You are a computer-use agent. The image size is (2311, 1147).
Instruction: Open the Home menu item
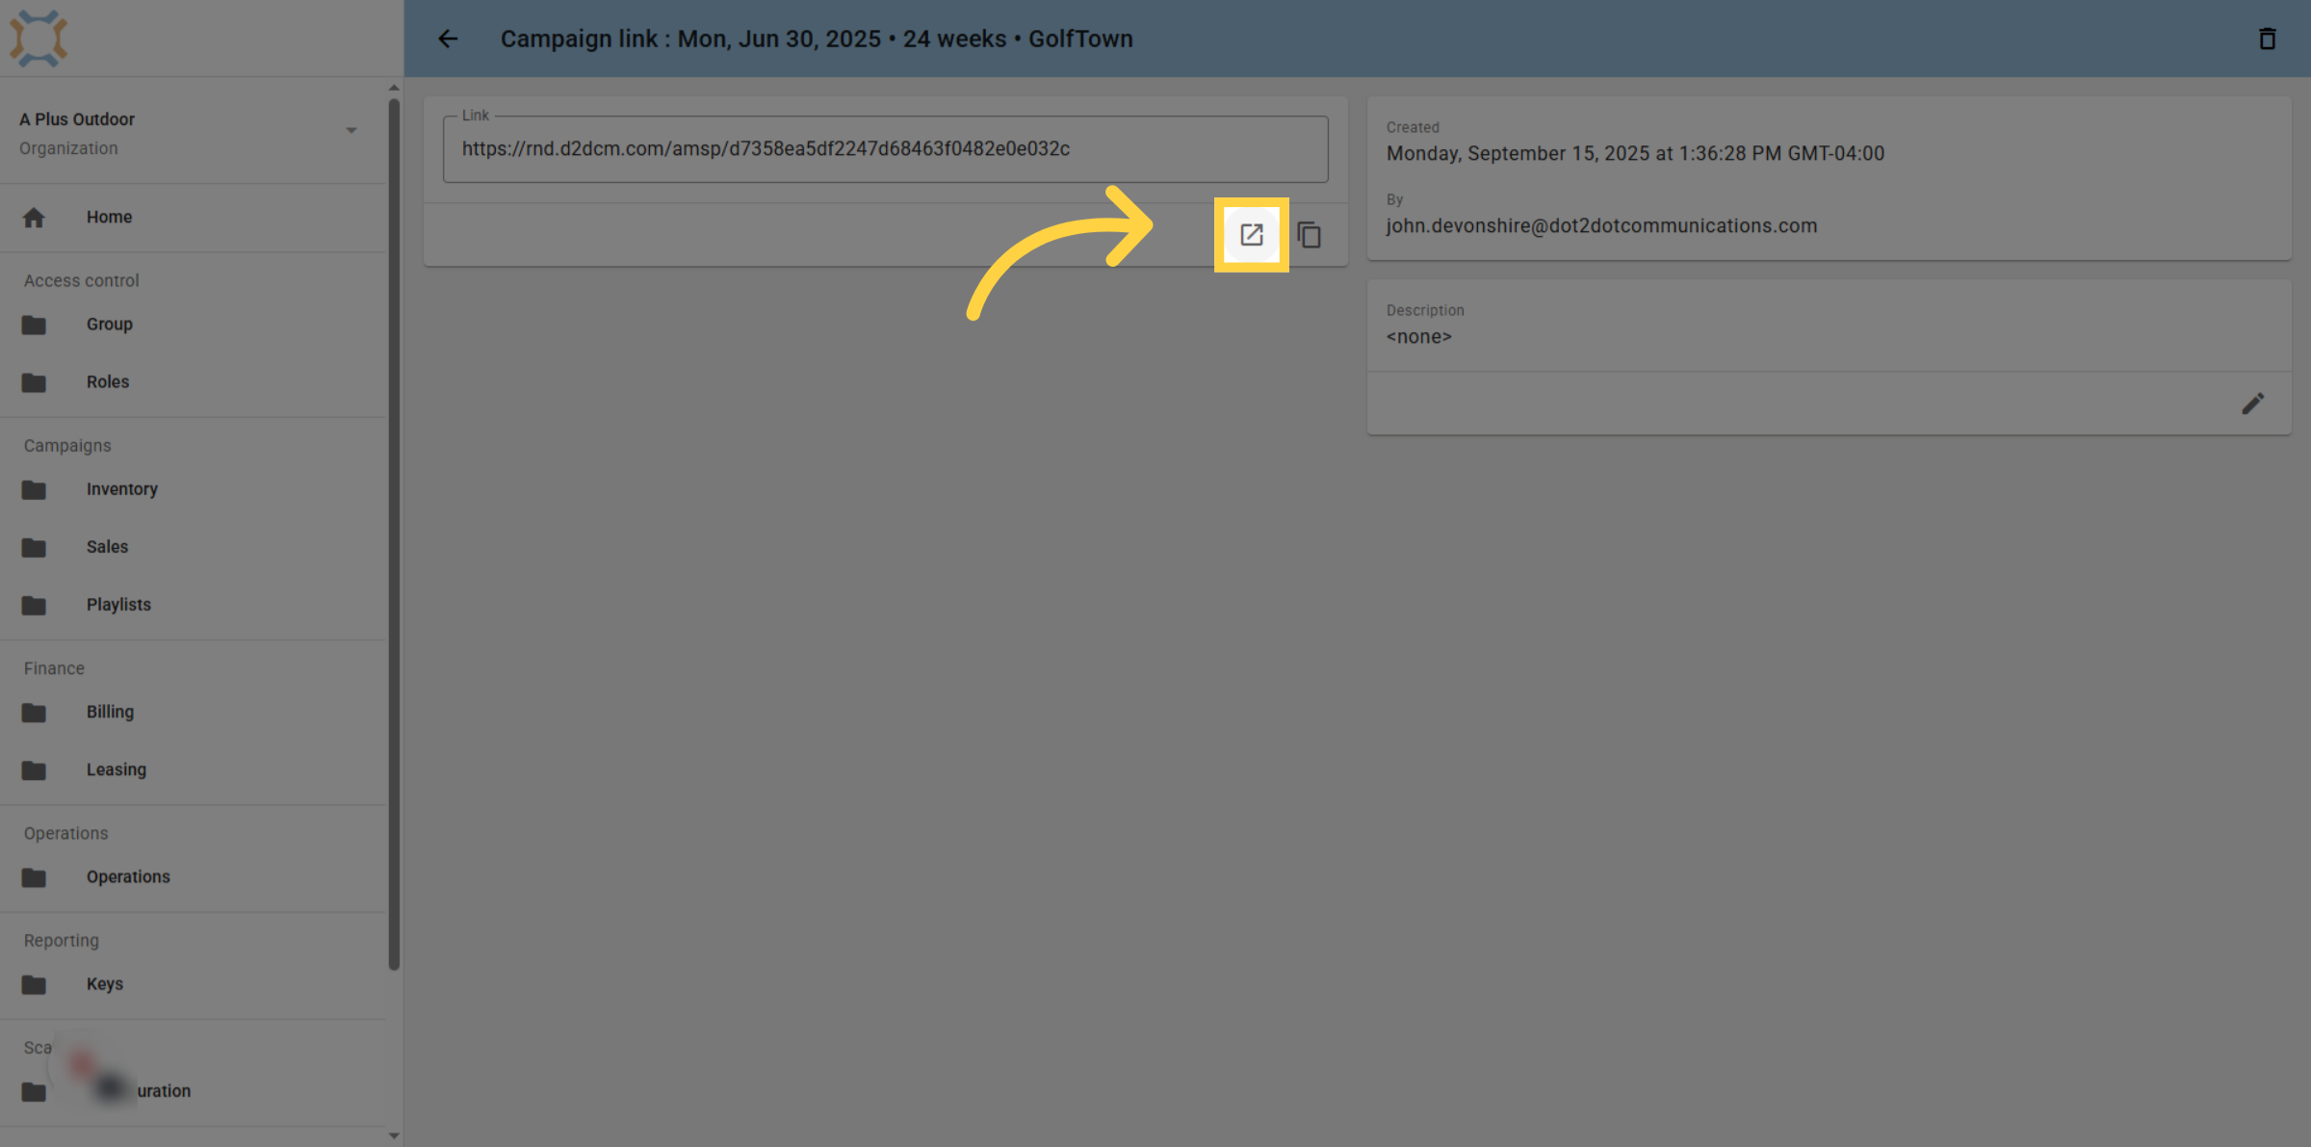(x=193, y=218)
